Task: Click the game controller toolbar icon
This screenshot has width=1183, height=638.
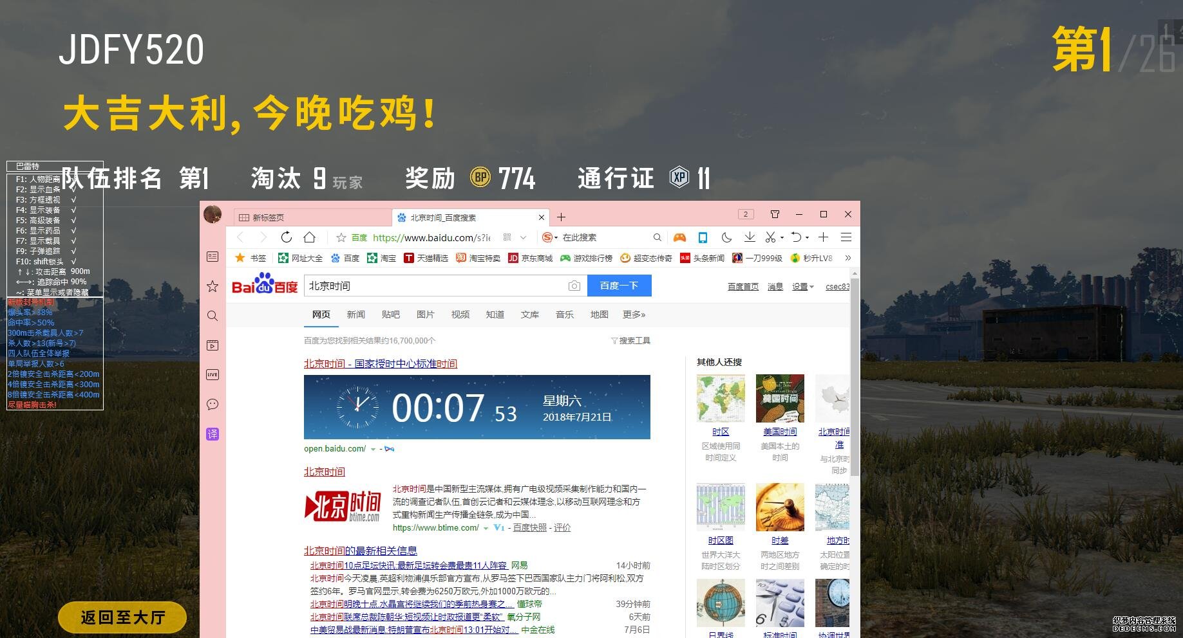Action: tap(679, 237)
